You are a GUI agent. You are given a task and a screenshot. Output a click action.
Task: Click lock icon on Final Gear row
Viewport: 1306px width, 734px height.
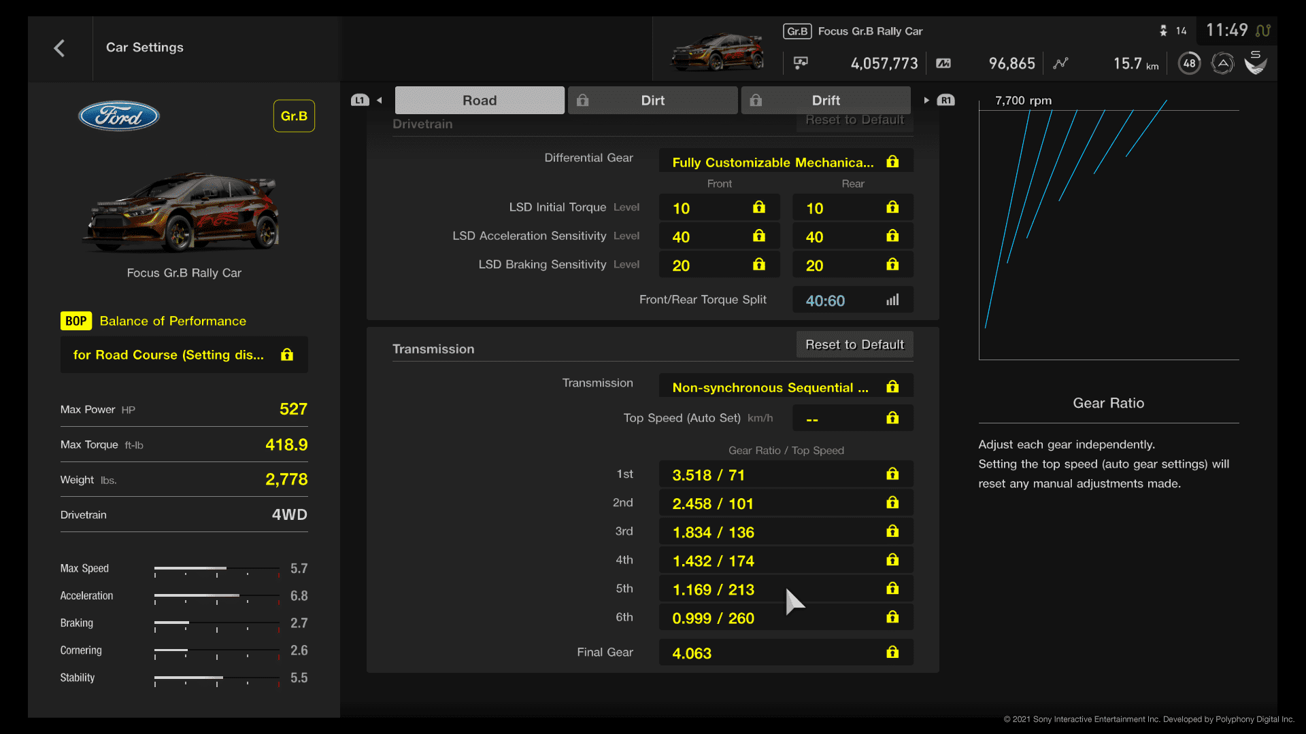(x=892, y=652)
